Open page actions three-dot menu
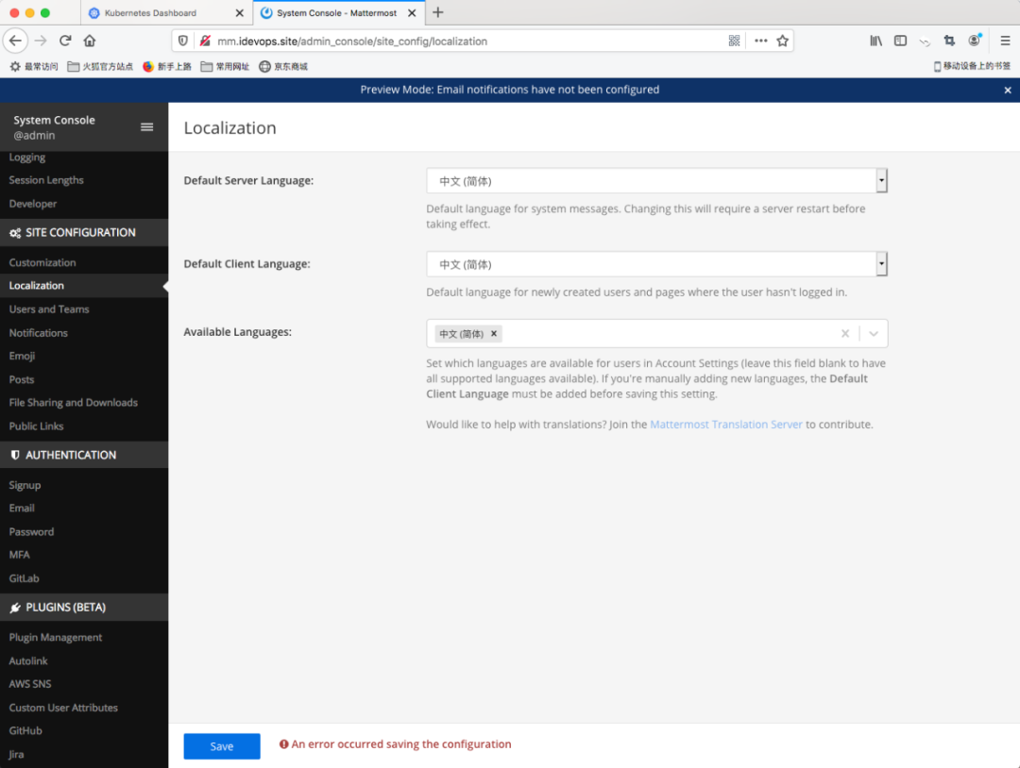This screenshot has height=768, width=1020. [760, 41]
